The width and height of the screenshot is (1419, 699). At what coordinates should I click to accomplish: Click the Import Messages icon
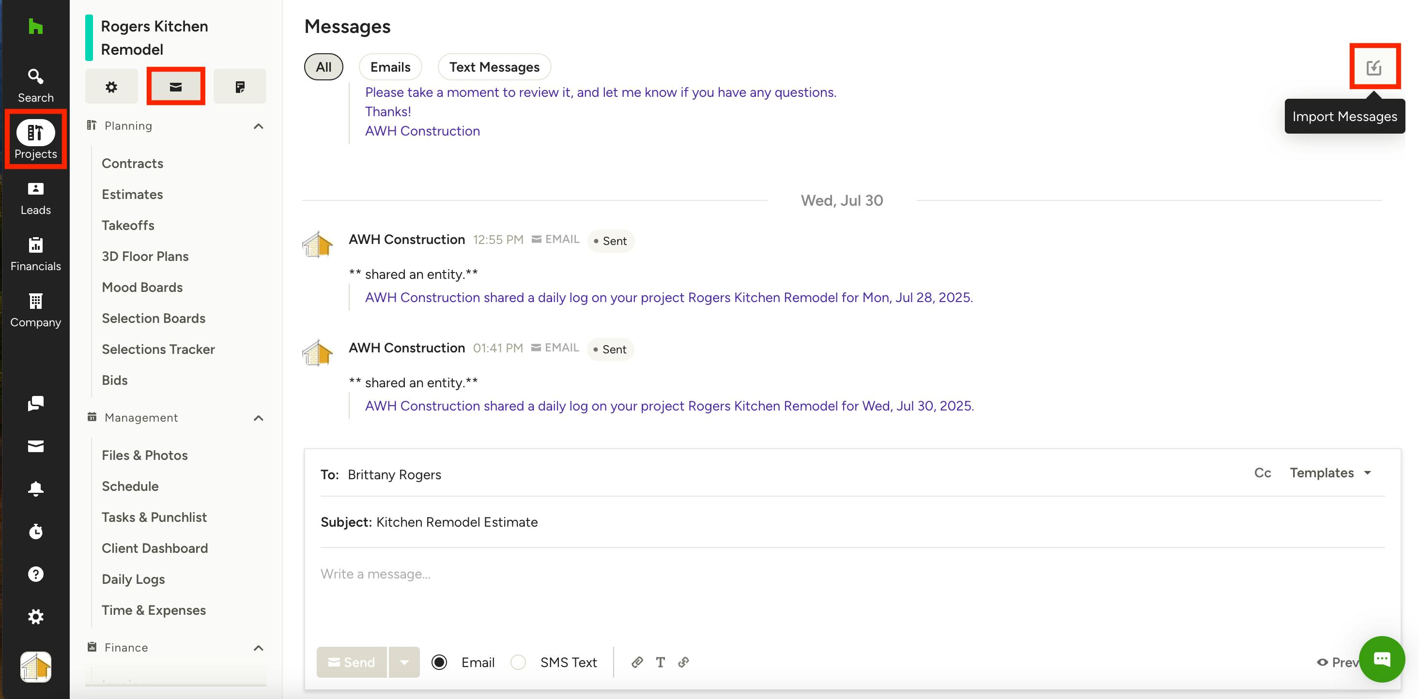[1374, 67]
